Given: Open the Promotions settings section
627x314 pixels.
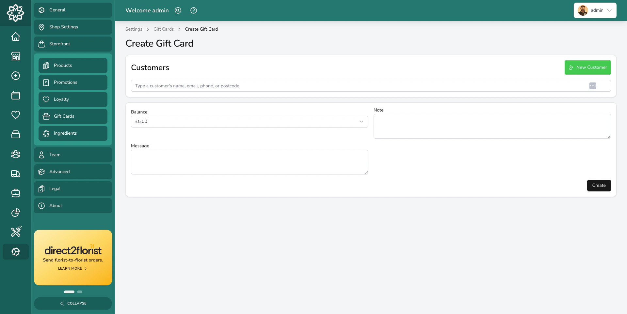Looking at the screenshot, I should click(73, 82).
